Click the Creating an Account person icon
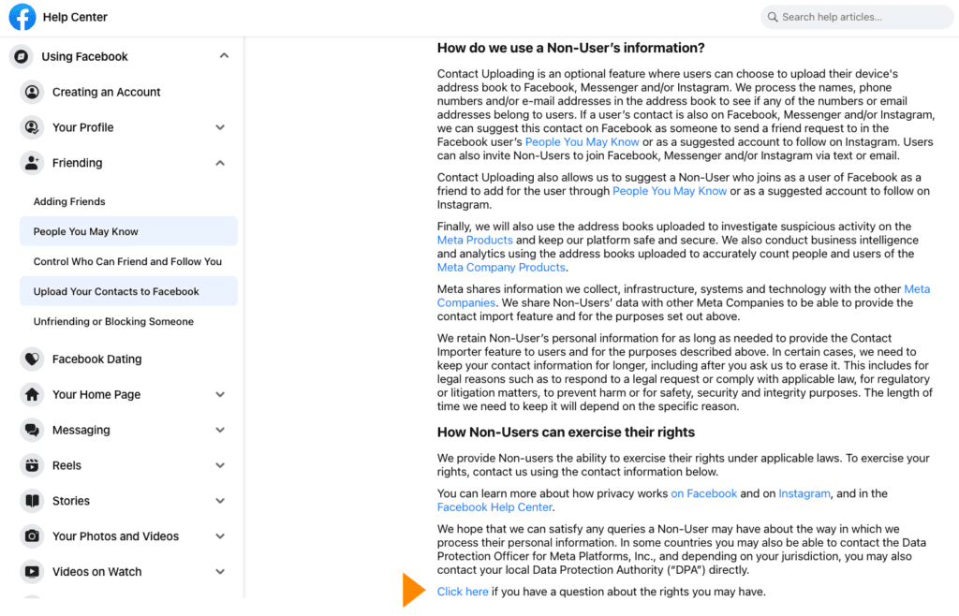The image size is (959, 616). tap(32, 92)
